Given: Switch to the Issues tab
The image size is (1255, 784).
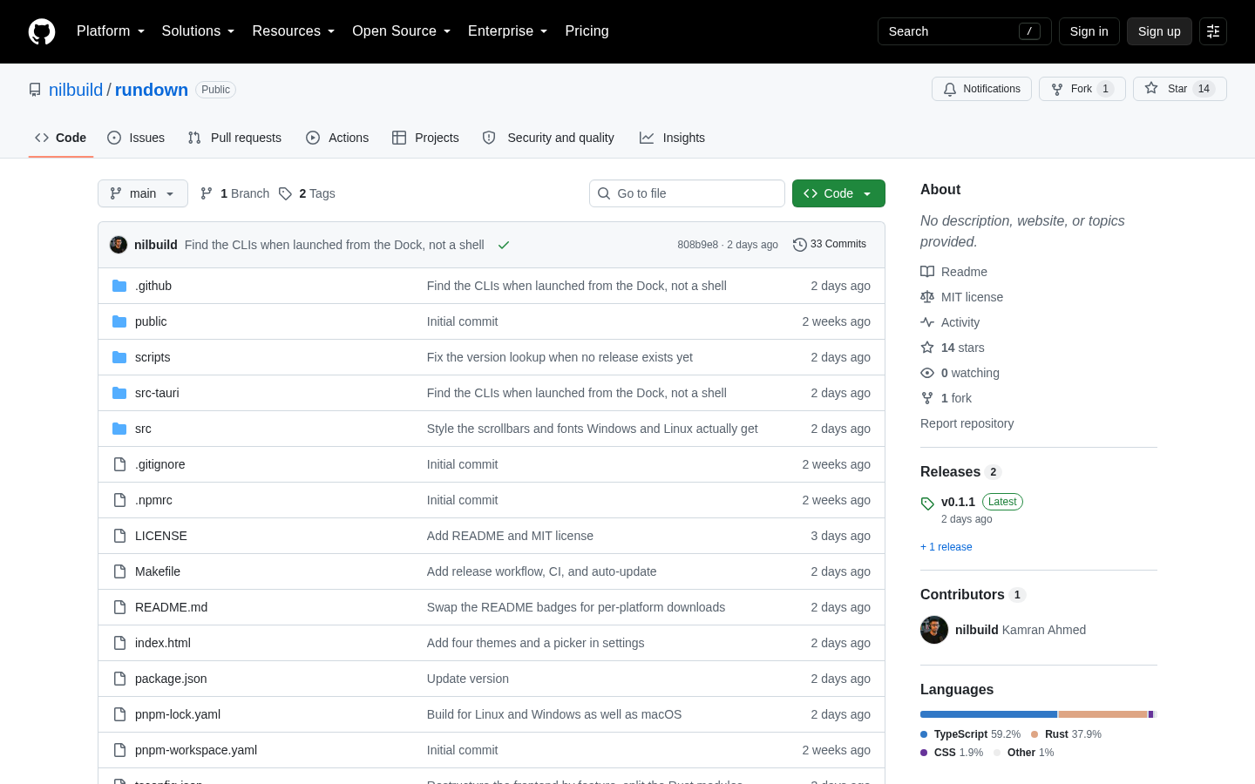Looking at the screenshot, I should [x=136, y=138].
